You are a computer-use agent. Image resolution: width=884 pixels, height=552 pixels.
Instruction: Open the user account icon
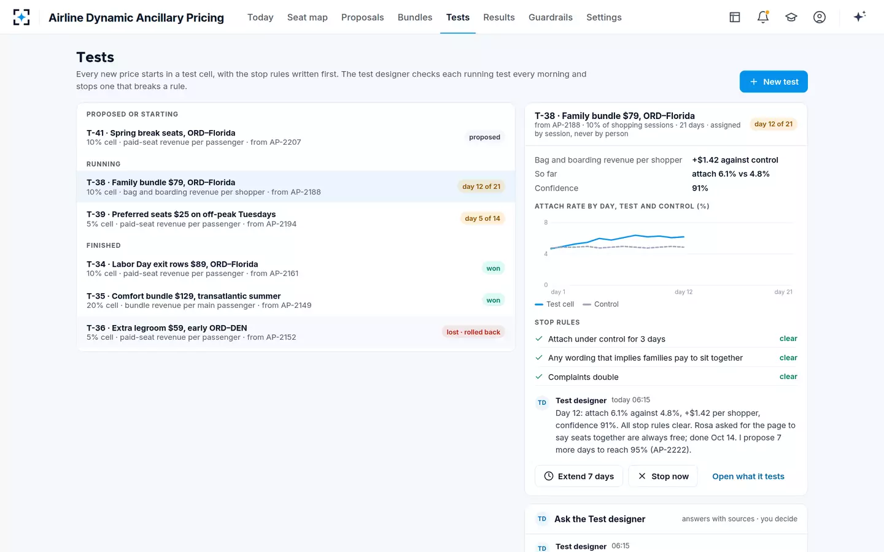[x=820, y=17]
